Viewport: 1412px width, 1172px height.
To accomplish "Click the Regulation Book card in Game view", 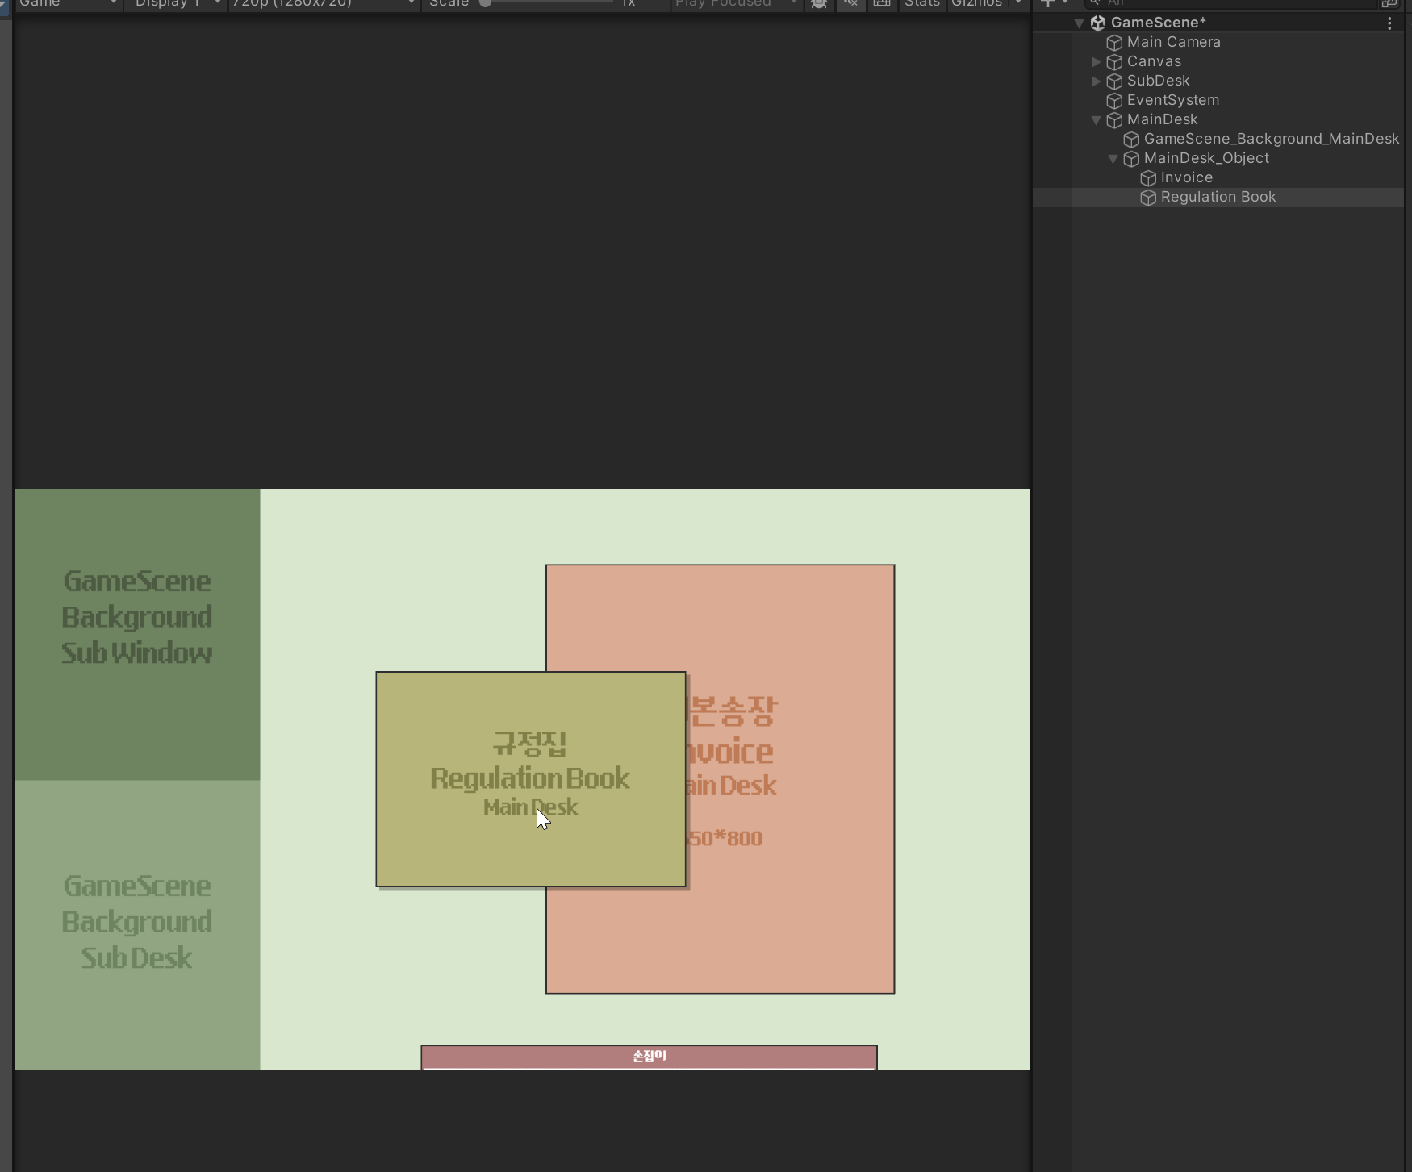I will [531, 779].
